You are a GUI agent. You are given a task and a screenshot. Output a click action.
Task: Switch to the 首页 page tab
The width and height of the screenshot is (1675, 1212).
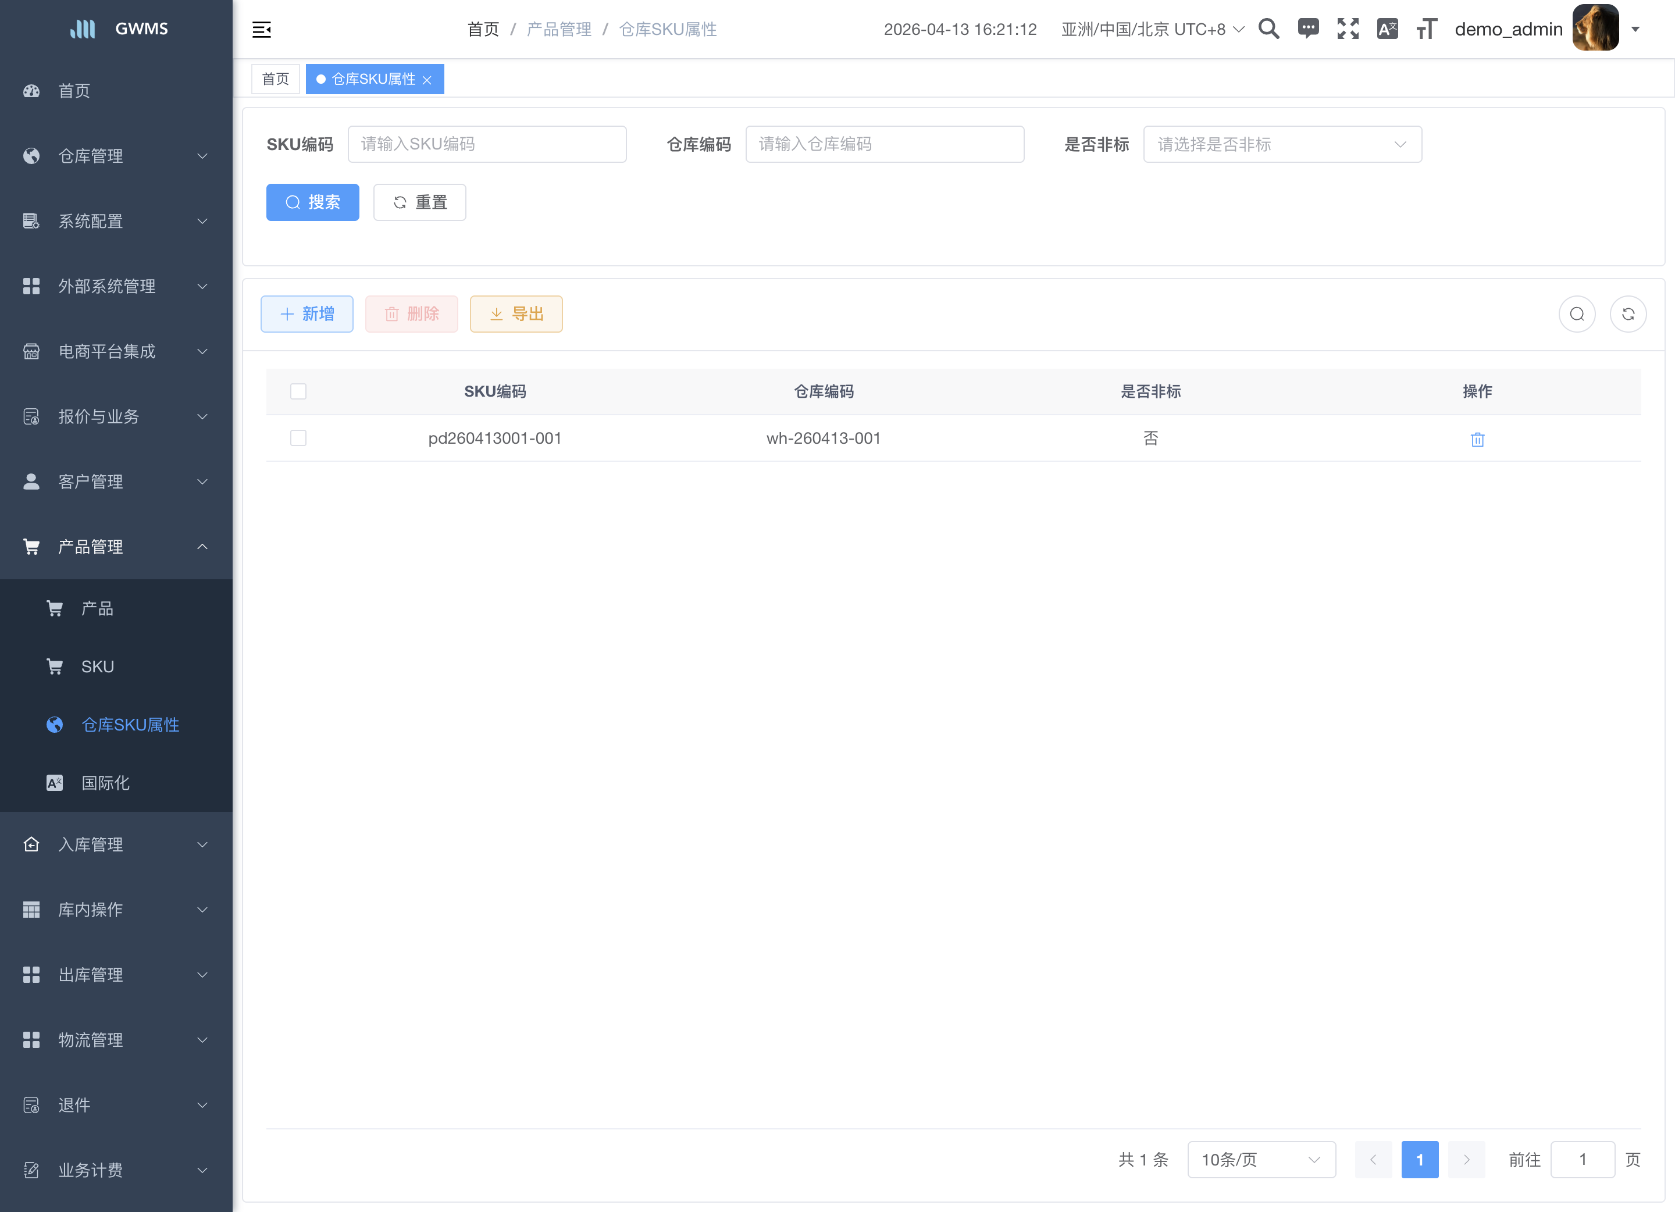[x=276, y=79]
